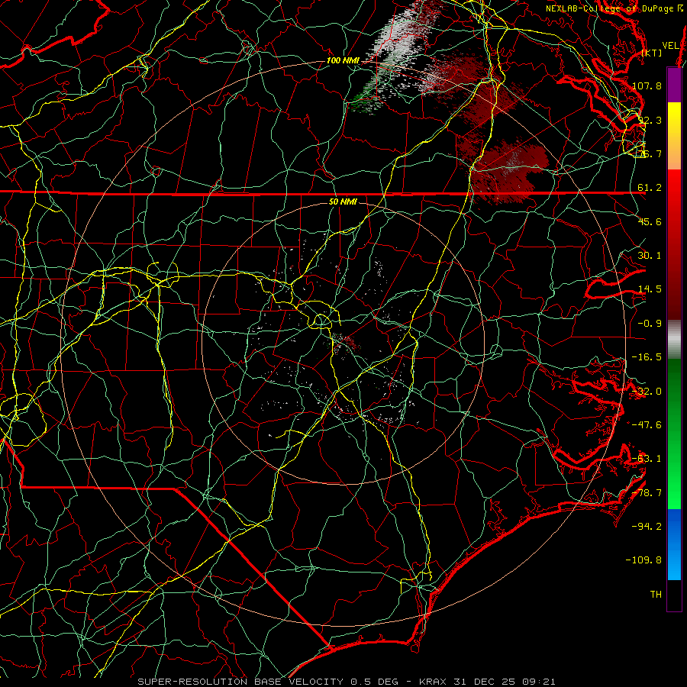Screen dimensions: 687x687
Task: Click the VEL legend title
Action: (x=670, y=46)
